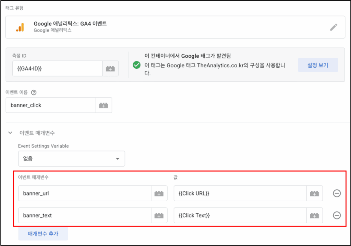
Task: Click the Event Settings Variable label
Action: [x=44, y=146]
